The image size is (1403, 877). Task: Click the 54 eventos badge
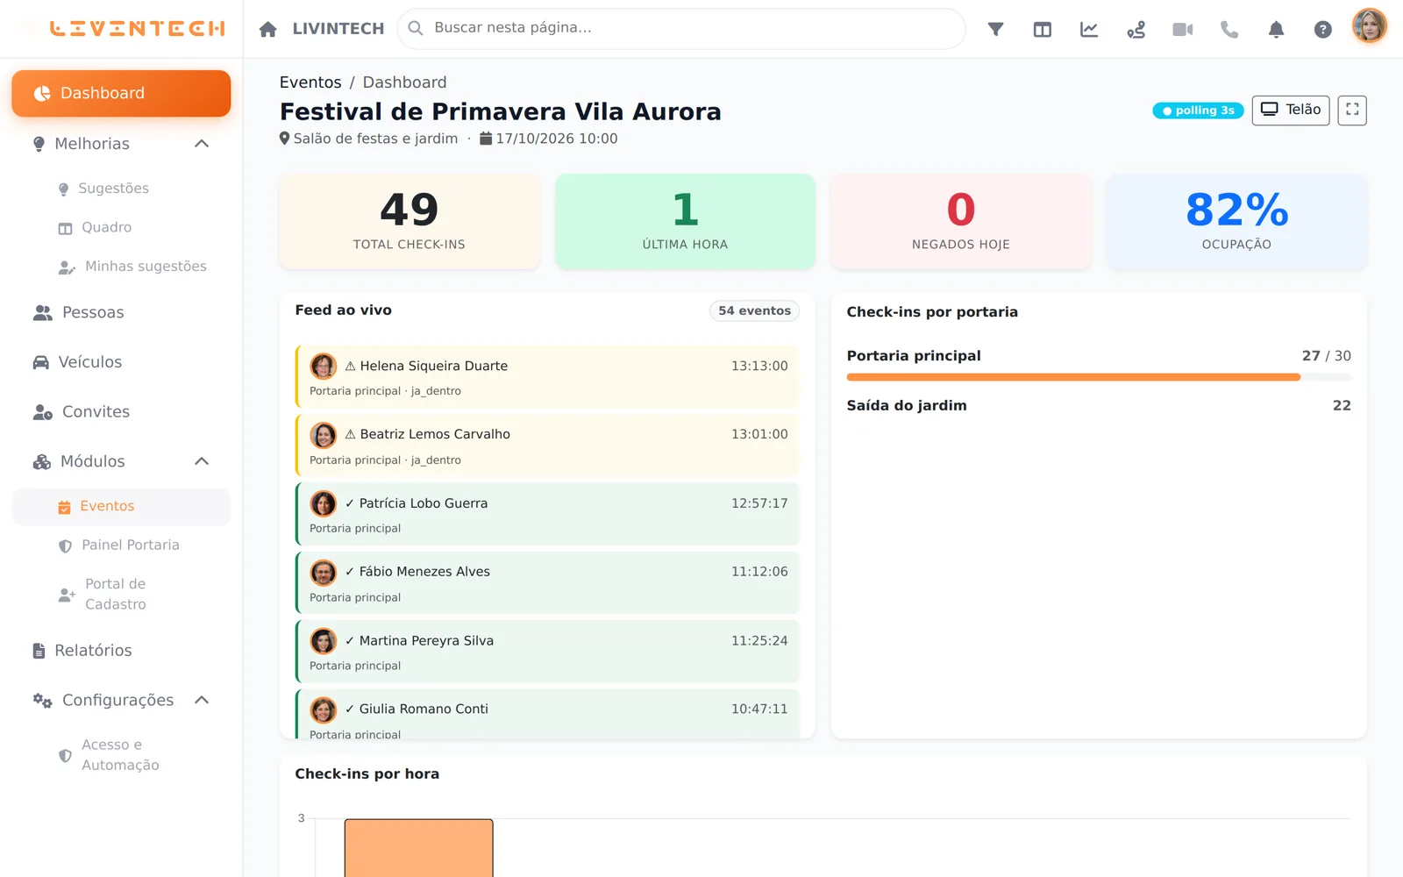pos(754,310)
